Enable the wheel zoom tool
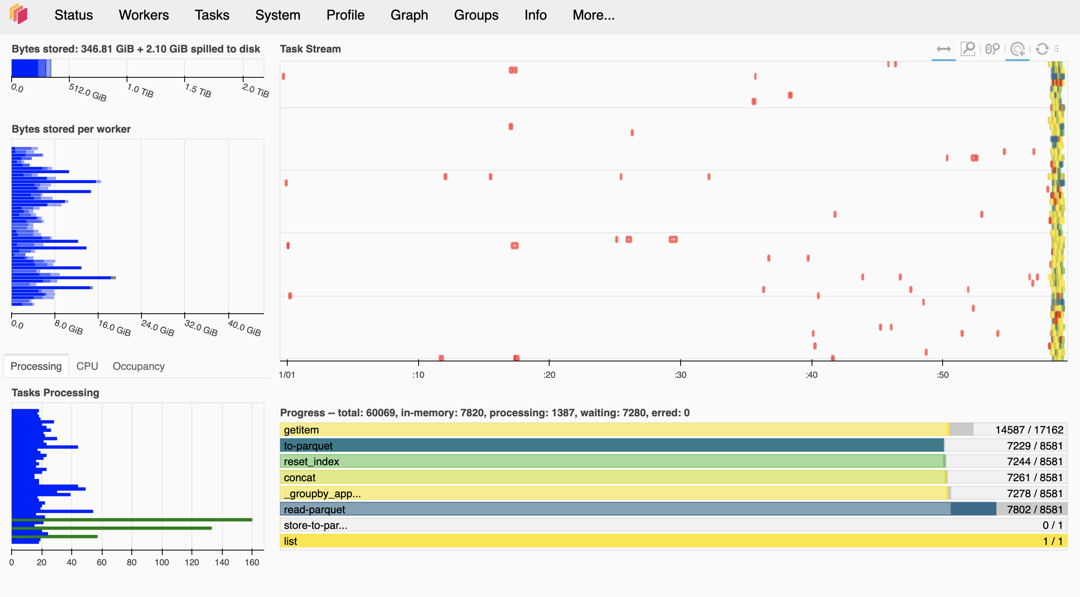1080x597 pixels. [x=992, y=49]
